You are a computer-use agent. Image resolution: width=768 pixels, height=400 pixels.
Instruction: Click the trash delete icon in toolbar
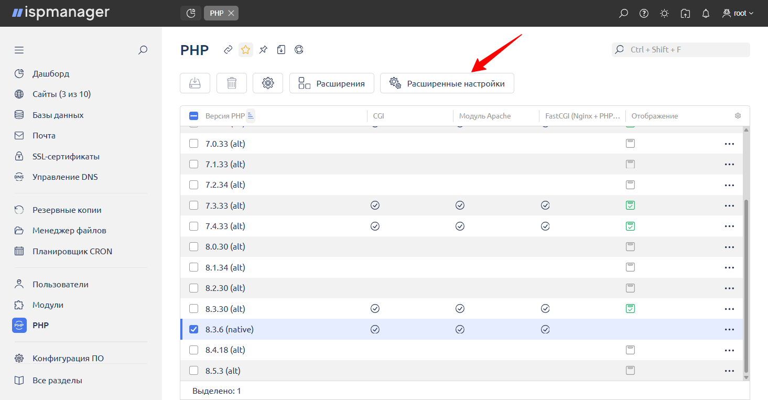click(232, 83)
